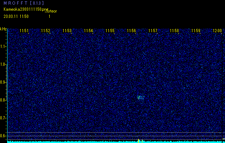Click the 0.7 kHz frequency label
The height and width of the screenshot is (143, 225).
(3, 118)
